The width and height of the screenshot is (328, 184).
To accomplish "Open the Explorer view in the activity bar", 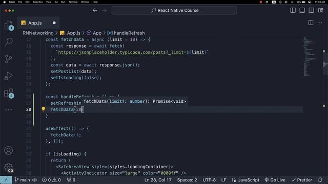I will click(x=9, y=25).
